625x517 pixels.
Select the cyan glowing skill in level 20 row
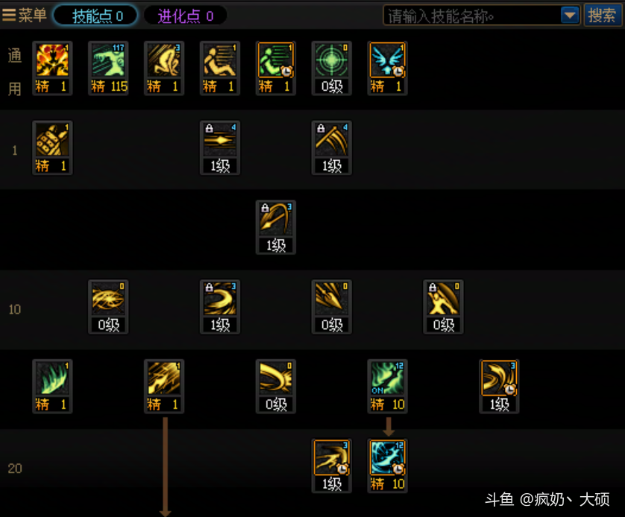click(x=387, y=466)
